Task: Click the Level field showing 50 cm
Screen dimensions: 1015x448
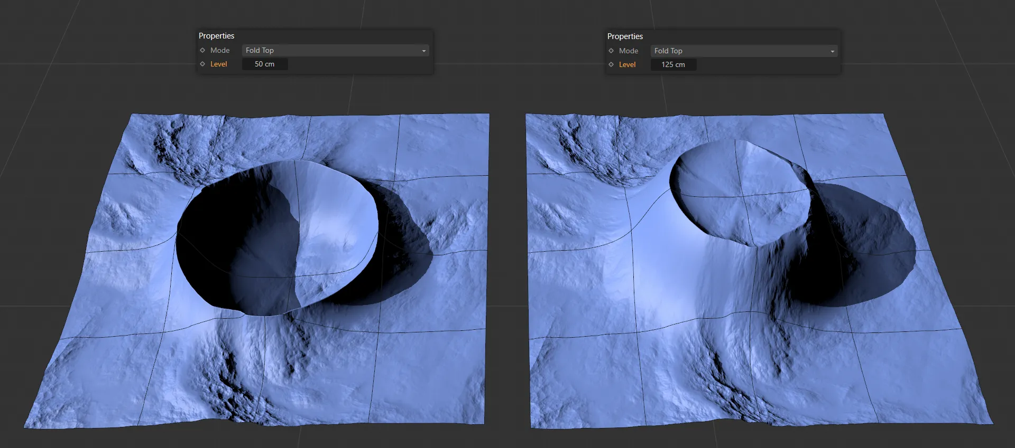Action: (265, 64)
